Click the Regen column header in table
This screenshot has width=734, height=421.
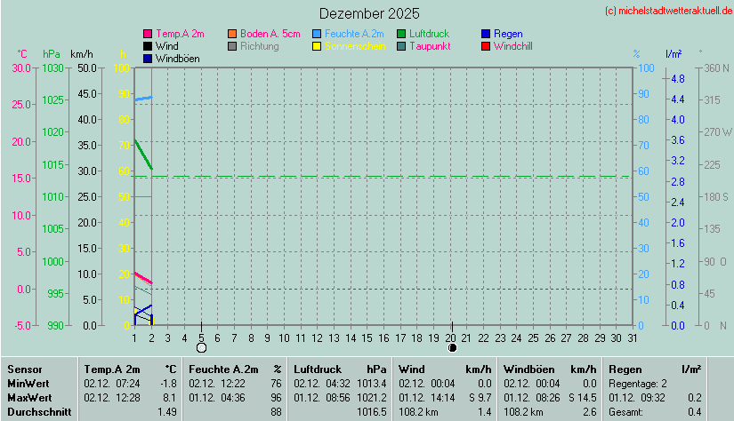pyautogui.click(x=625, y=369)
